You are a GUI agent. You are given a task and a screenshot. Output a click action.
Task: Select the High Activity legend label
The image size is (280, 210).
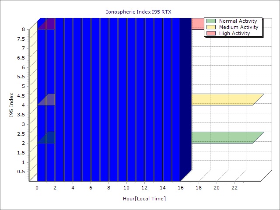(234, 33)
